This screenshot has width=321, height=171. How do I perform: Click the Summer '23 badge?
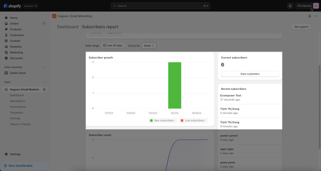click(x=30, y=6)
